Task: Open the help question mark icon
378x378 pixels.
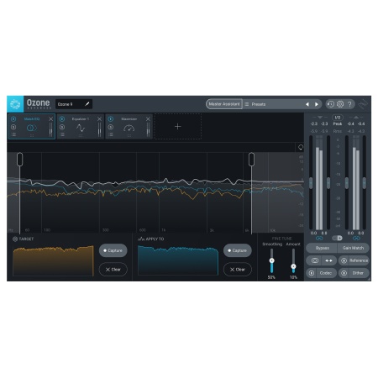Action: tap(349, 104)
